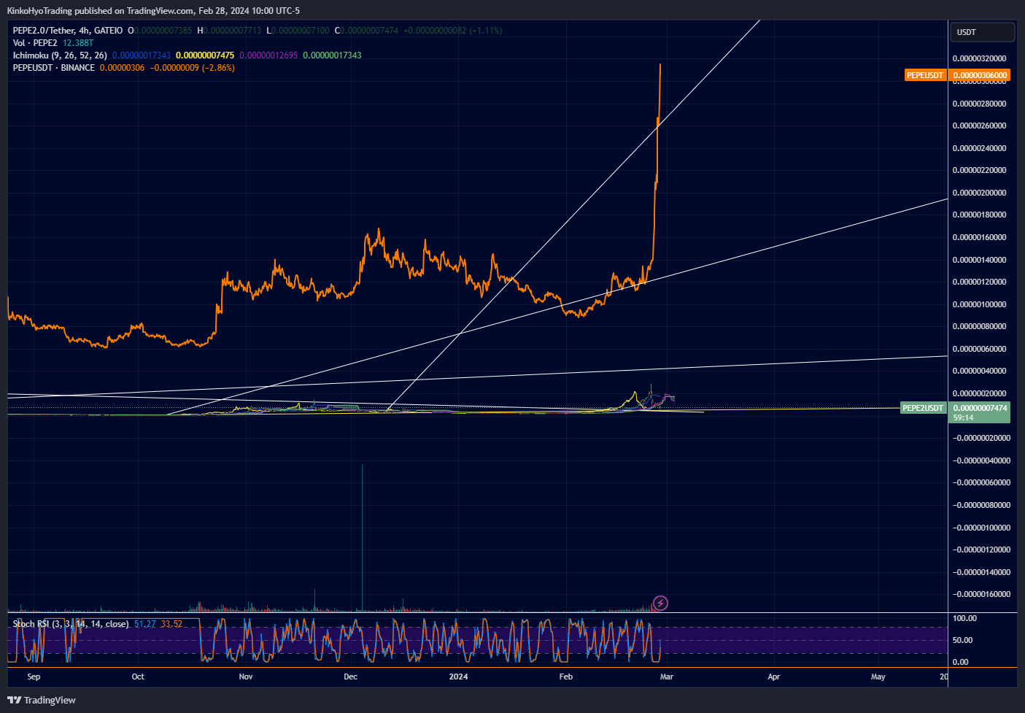Click the 59:14 countdown timer
The height and width of the screenshot is (713, 1025).
[963, 417]
